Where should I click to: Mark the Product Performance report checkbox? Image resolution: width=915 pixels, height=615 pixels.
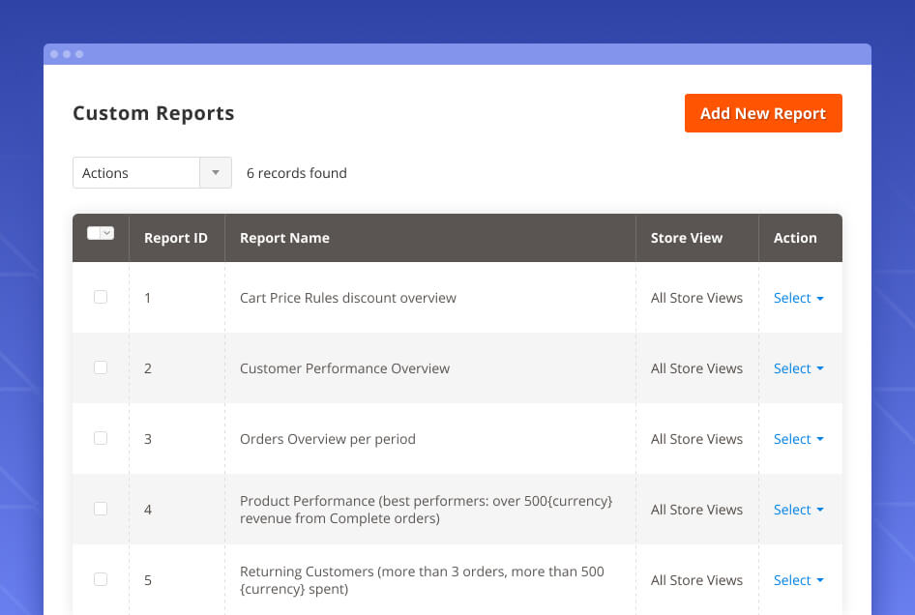101,509
